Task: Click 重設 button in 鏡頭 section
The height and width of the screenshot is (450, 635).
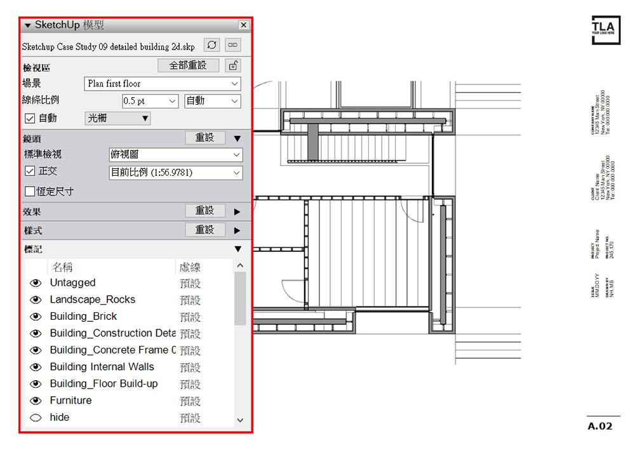Action: tap(204, 138)
